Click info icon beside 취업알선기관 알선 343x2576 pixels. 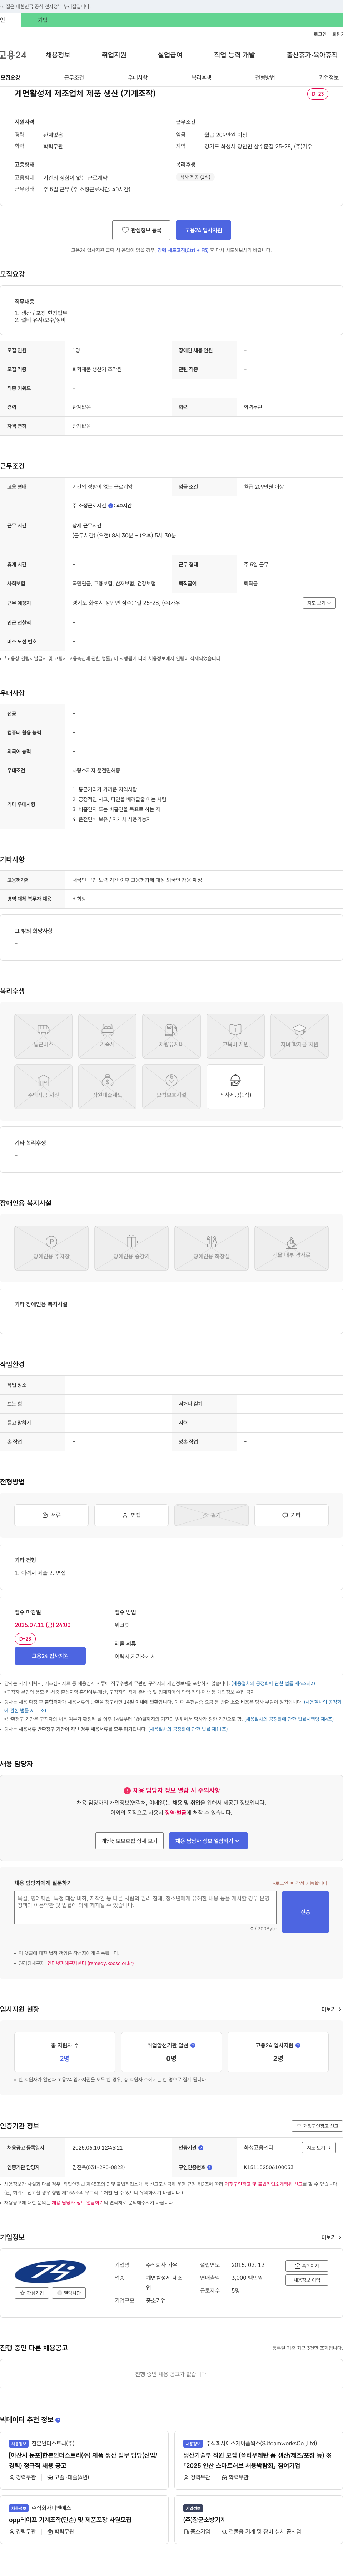193,2045
